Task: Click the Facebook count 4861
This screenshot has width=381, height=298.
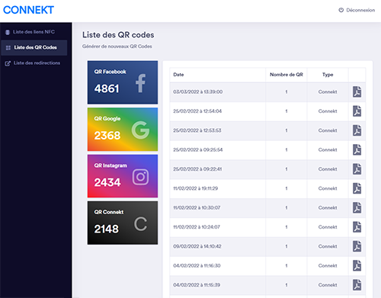Action: coord(107,88)
